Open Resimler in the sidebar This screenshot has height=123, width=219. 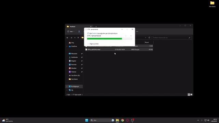point(73,65)
